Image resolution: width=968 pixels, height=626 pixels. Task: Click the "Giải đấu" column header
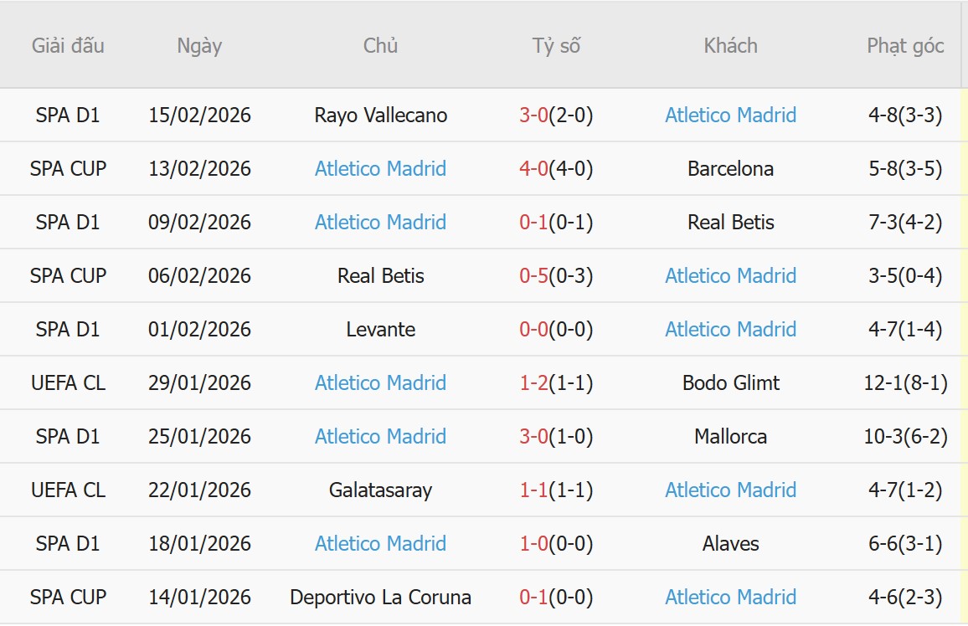(x=68, y=46)
